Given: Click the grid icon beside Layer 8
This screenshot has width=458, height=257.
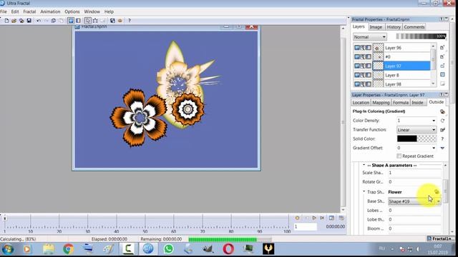Looking at the screenshot, I should point(442,75).
